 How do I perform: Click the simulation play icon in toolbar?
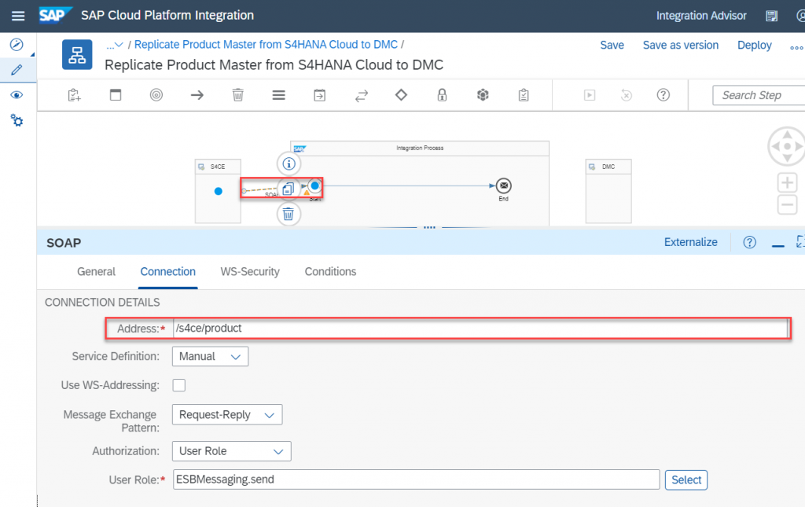tap(590, 95)
